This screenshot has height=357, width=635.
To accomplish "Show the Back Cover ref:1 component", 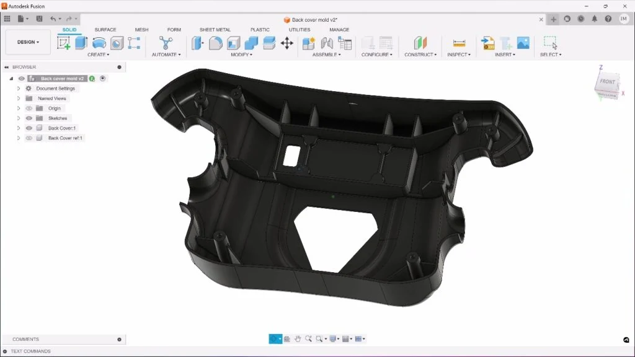I will (29, 138).
